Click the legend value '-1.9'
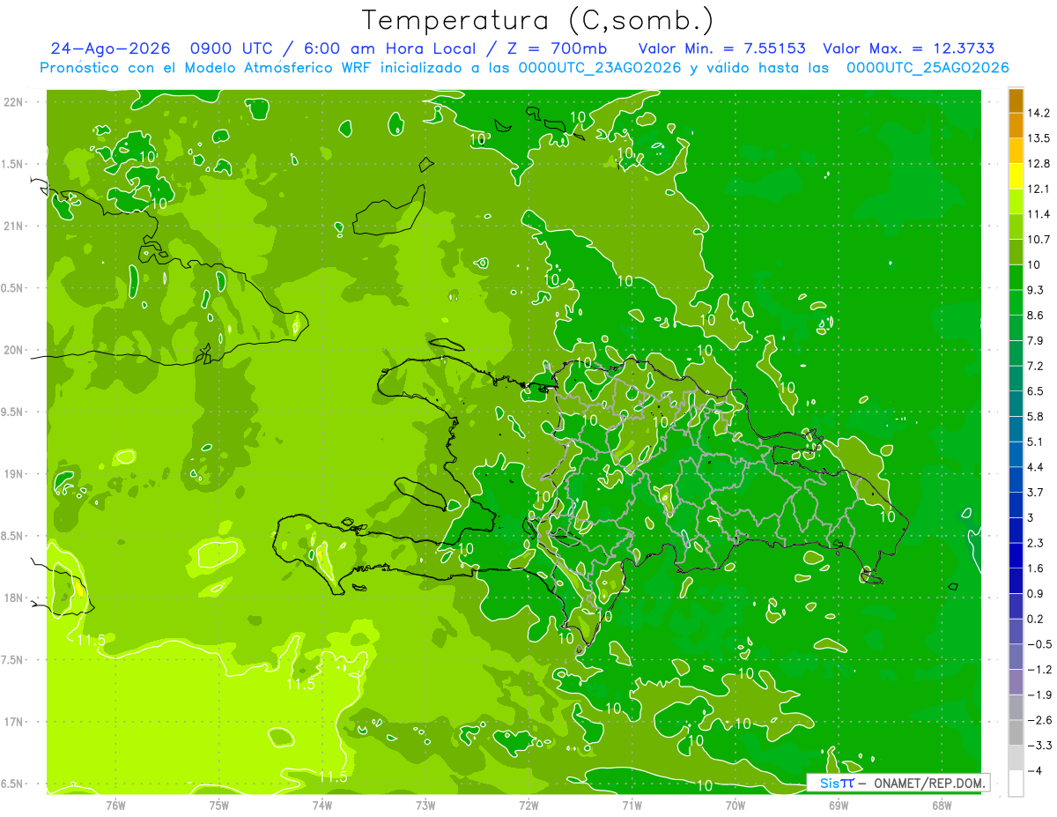 (1039, 695)
